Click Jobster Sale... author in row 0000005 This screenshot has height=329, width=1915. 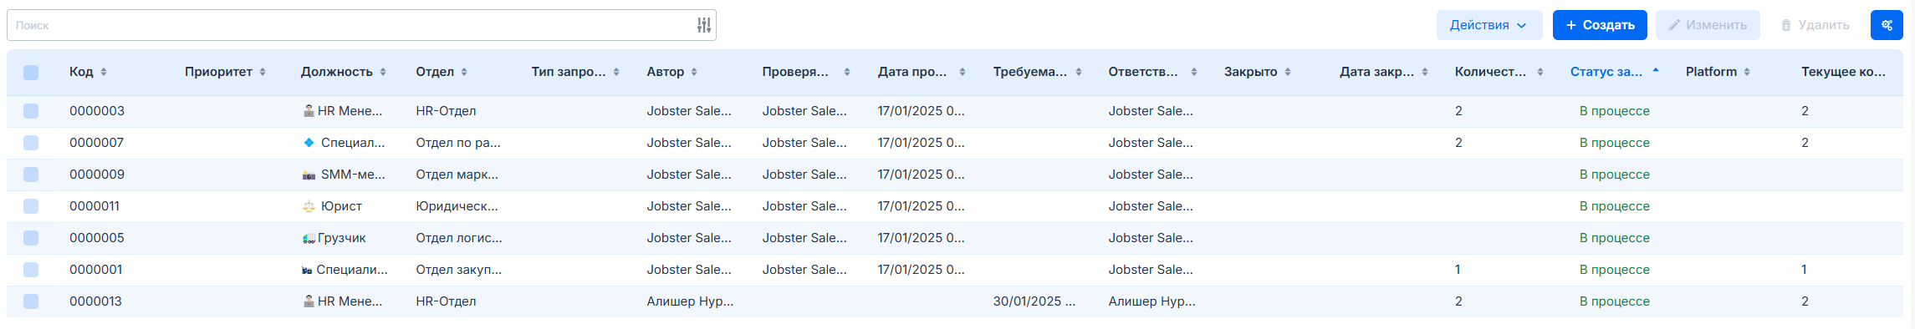689,238
